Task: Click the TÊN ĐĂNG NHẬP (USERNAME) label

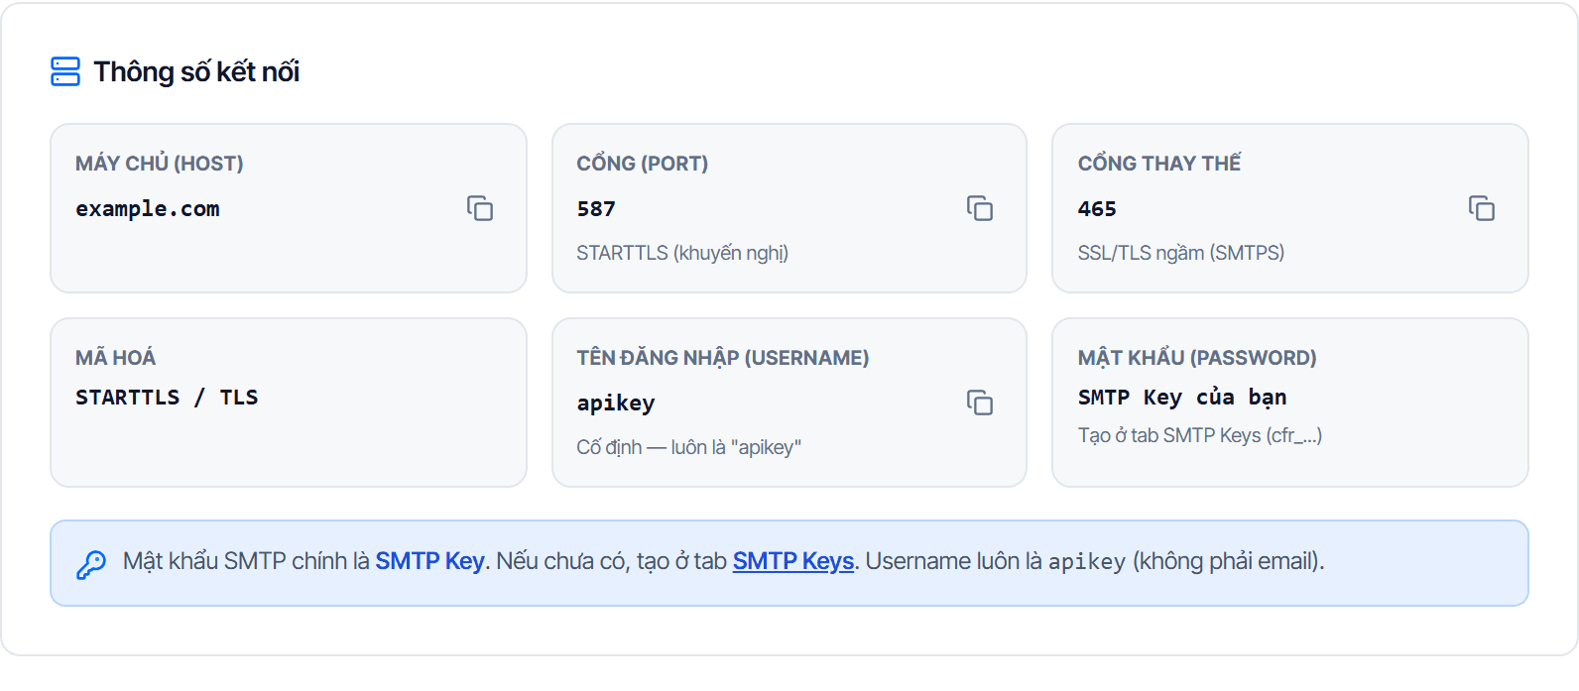Action: click(x=723, y=358)
